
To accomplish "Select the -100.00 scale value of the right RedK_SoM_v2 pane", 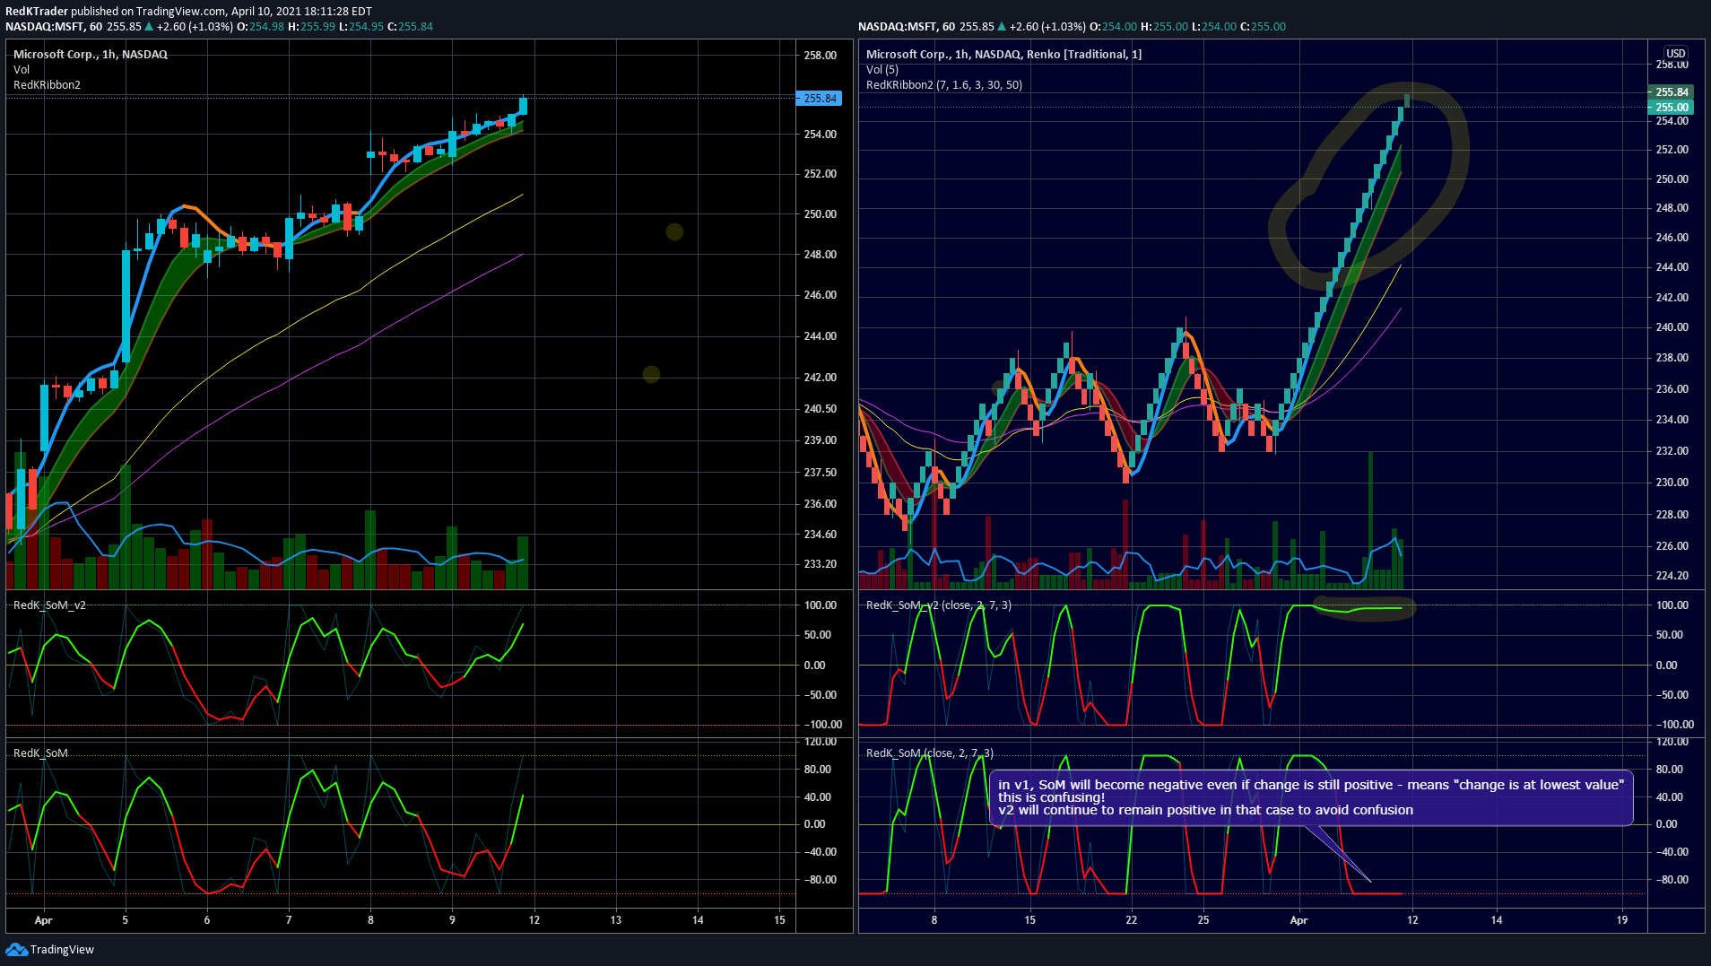I will tap(1674, 725).
